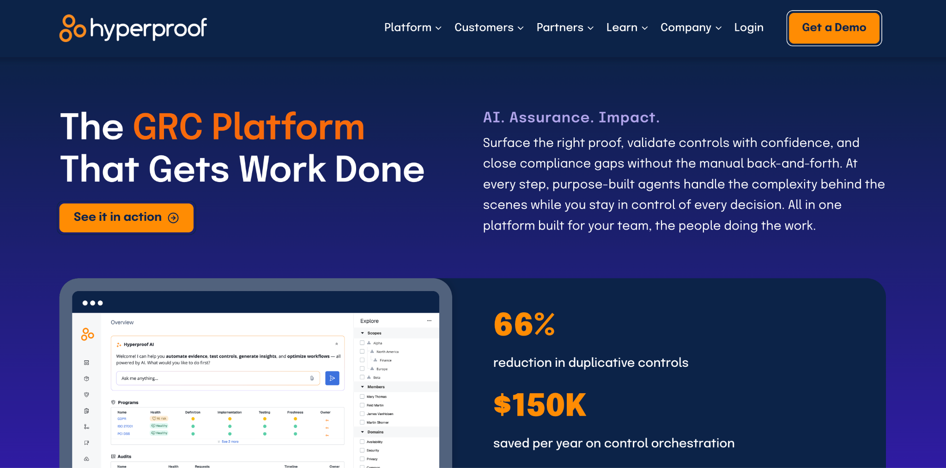The width and height of the screenshot is (946, 468).
Task: Click the See it in action button
Action: click(127, 218)
